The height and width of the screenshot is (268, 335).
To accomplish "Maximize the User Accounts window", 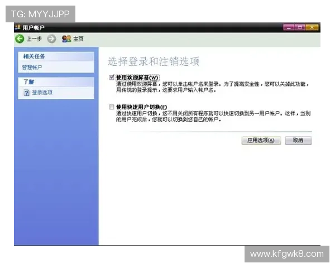I will [x=300, y=27].
